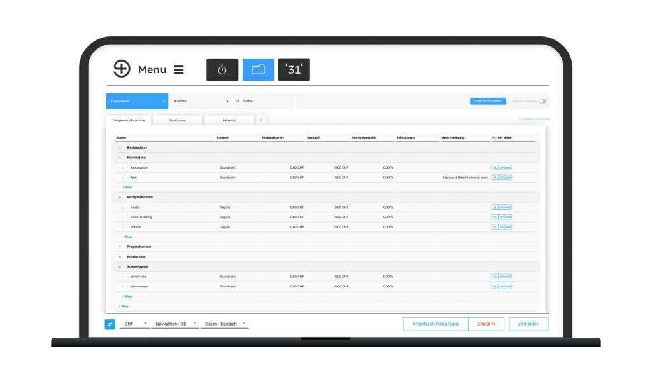Select the Schnitt row name
This screenshot has width=652, height=379.
click(x=136, y=227)
